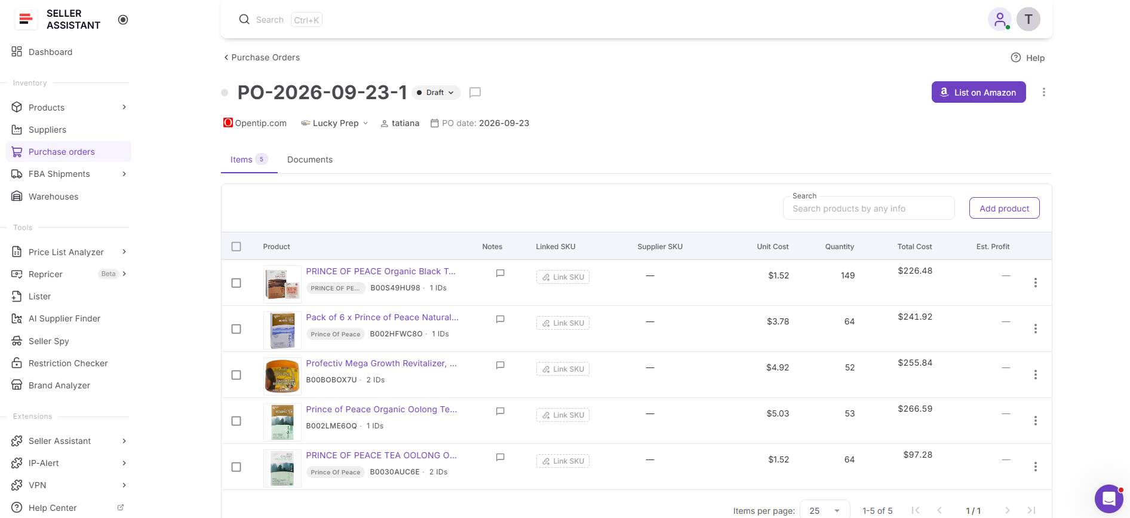The image size is (1130, 518).
Task: Expand the Products submenu
Action: pos(124,108)
